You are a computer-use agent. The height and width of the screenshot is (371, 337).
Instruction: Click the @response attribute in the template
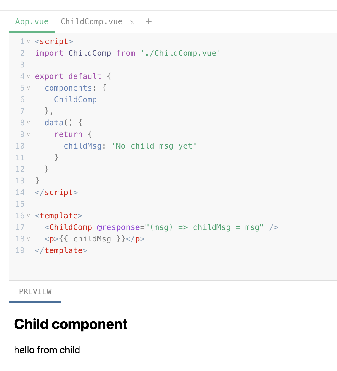tap(118, 227)
